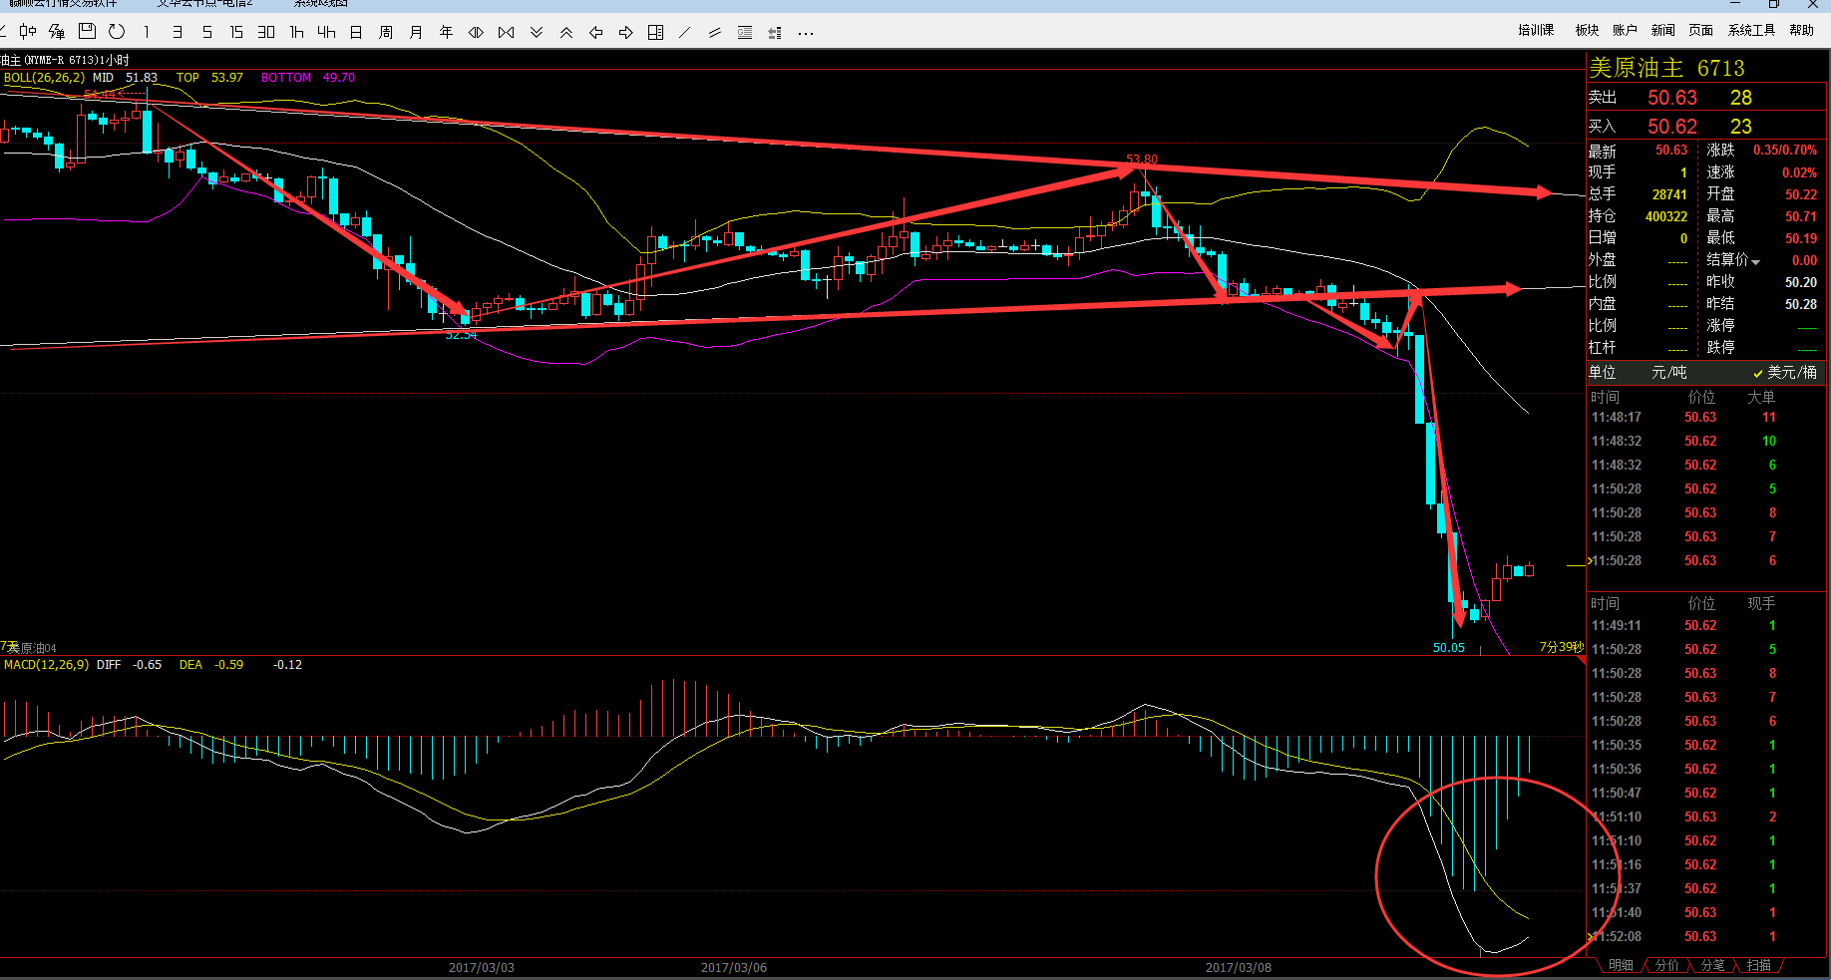Click the 涨跌 value 0.35/0.70%
1831x980 pixels.
click(x=1784, y=151)
